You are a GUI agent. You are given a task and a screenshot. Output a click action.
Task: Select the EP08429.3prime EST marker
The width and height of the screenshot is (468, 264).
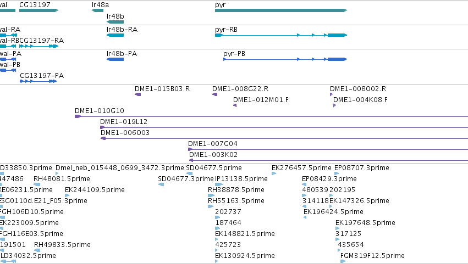pos(305,184)
